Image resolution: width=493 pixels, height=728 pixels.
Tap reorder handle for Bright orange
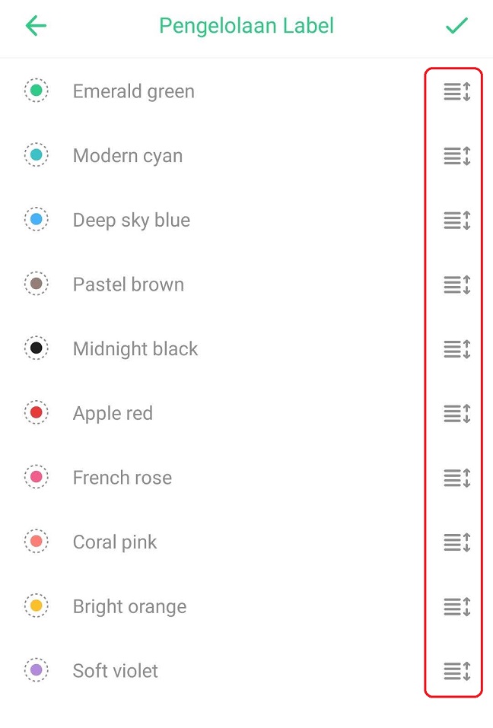[457, 607]
